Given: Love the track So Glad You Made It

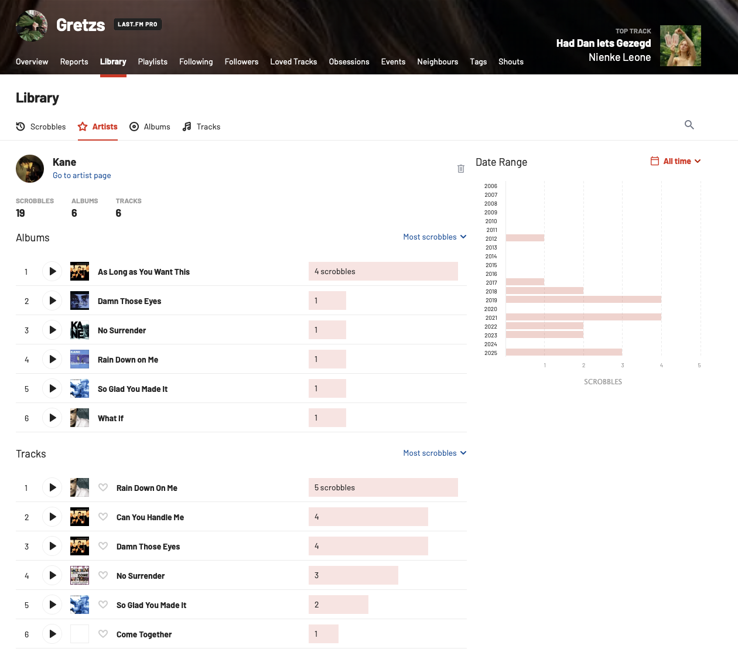Looking at the screenshot, I should pyautogui.click(x=103, y=605).
